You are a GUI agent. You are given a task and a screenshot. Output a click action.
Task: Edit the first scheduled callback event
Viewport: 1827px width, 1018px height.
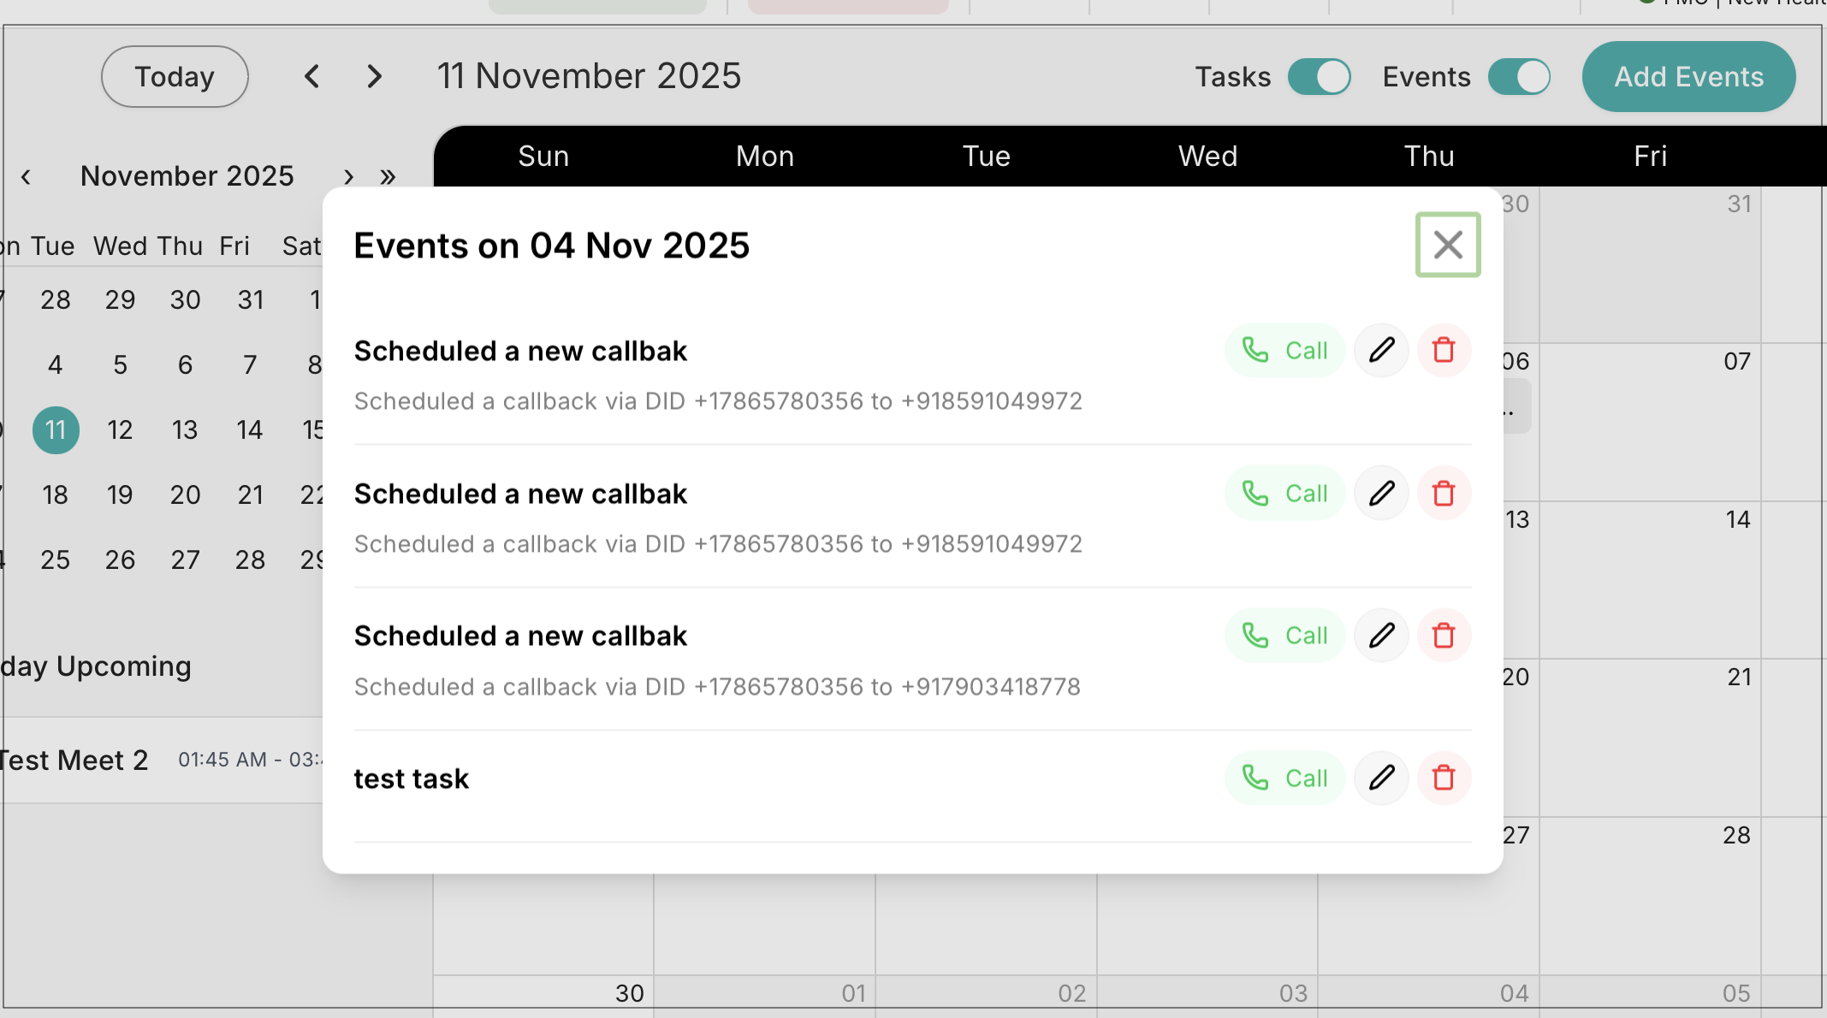coord(1381,351)
